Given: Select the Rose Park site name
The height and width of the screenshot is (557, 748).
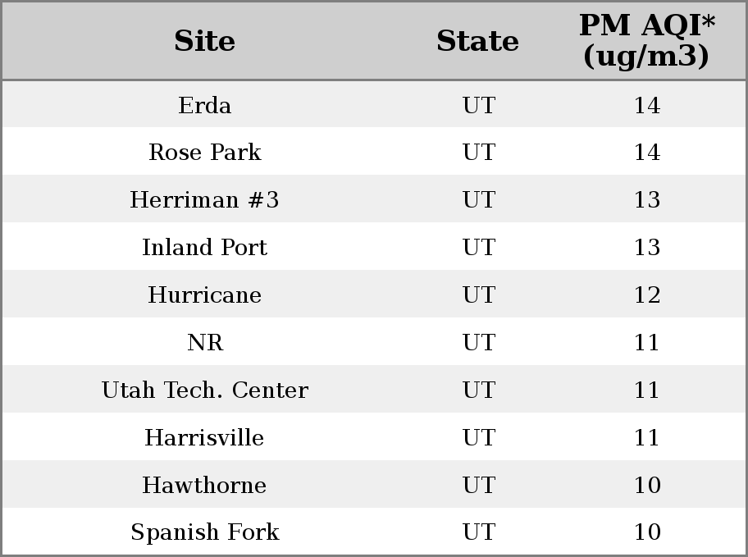Looking at the screenshot, I should (x=205, y=153).
